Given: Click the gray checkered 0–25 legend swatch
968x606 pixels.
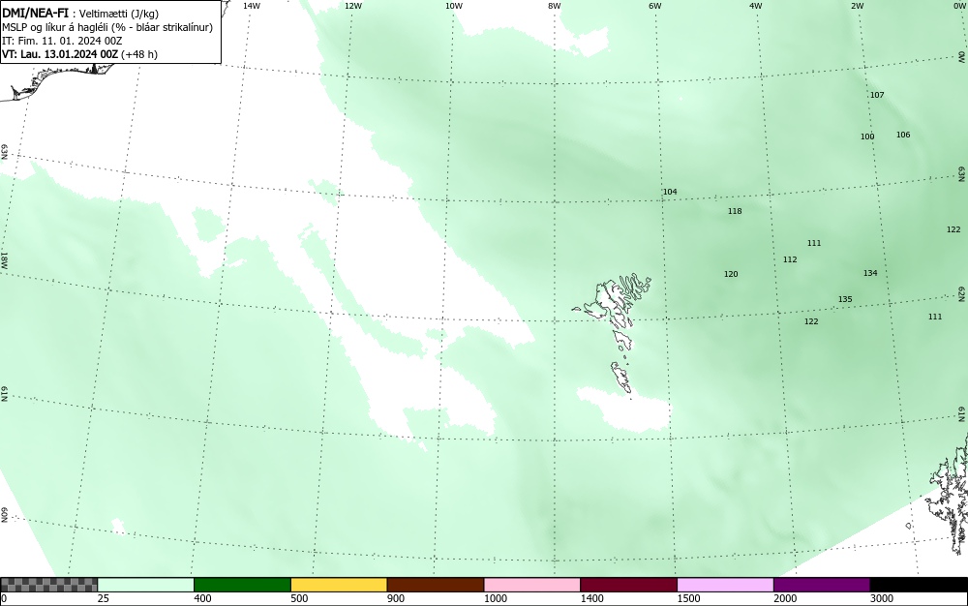Looking at the screenshot, I should (x=48, y=585).
